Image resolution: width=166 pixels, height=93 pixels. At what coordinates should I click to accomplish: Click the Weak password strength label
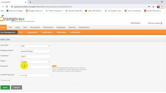coord(54,66)
